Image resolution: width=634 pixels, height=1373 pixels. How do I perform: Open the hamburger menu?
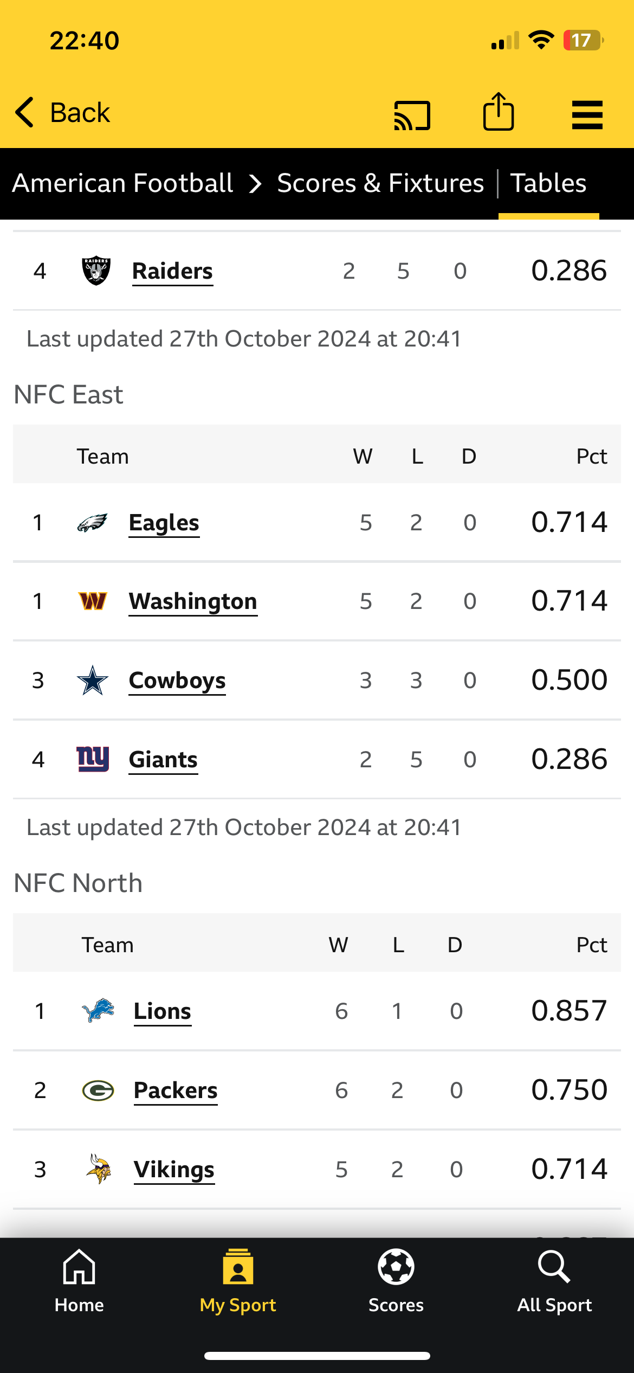pos(587,114)
